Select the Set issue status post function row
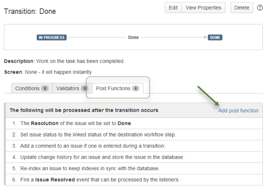The image size is (265, 189). [x=98, y=135]
